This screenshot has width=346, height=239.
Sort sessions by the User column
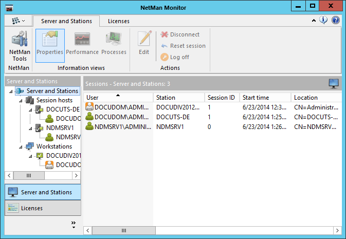click(118, 97)
